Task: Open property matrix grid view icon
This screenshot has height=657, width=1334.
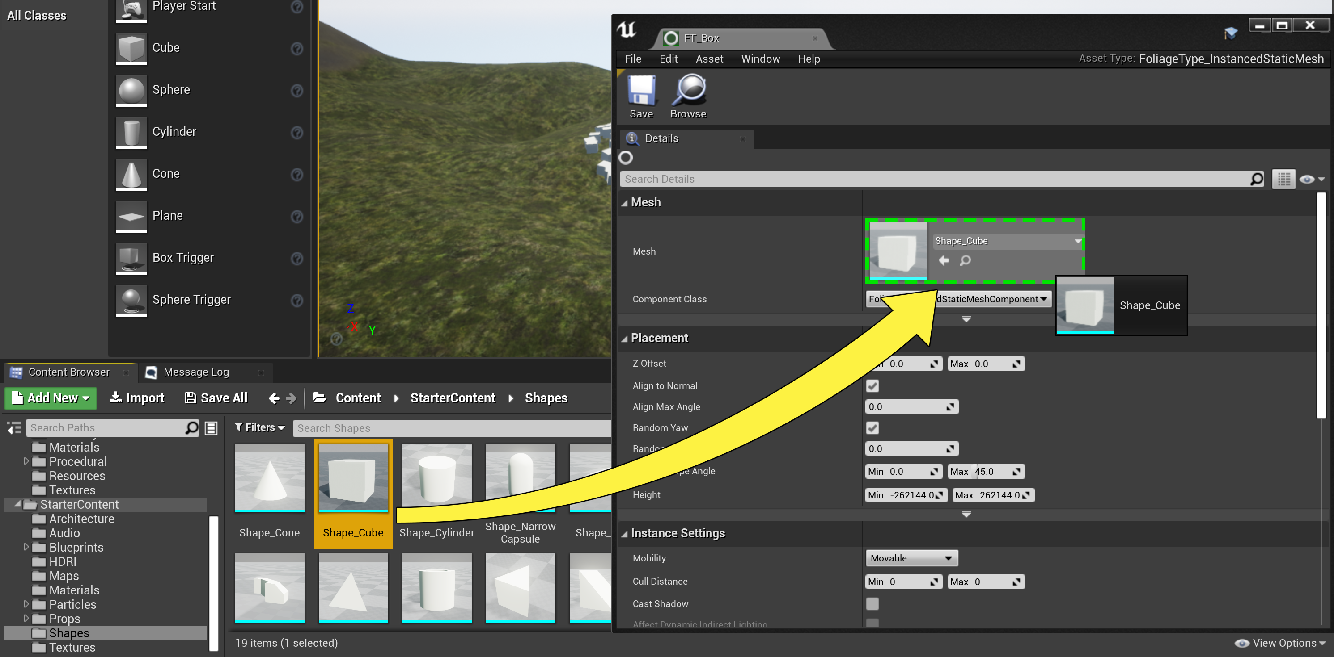Action: 1283,179
